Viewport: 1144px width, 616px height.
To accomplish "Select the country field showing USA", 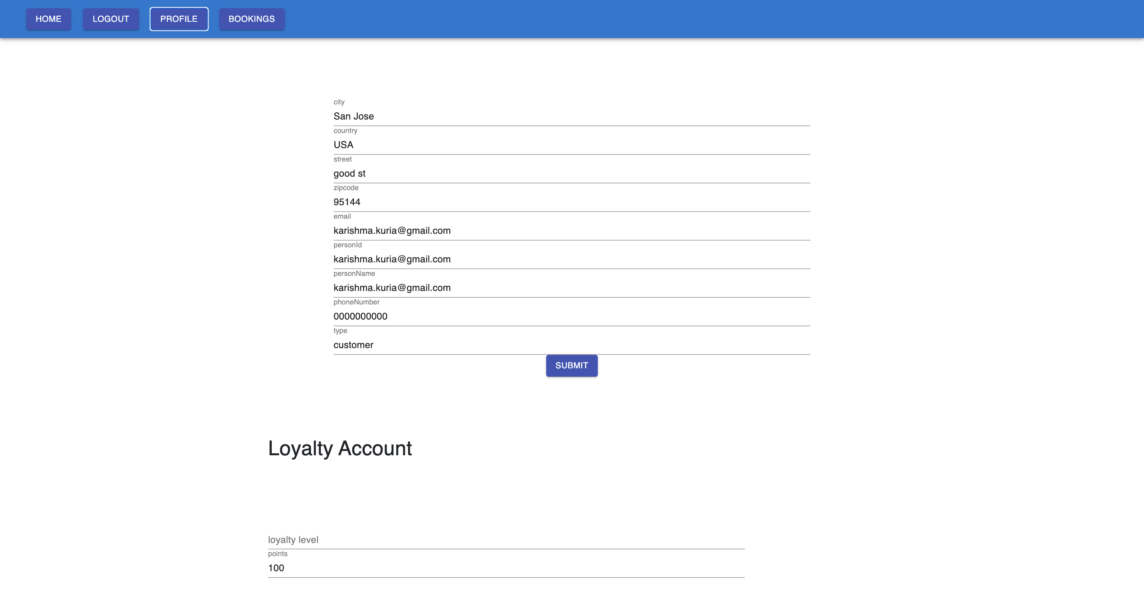I will point(572,145).
